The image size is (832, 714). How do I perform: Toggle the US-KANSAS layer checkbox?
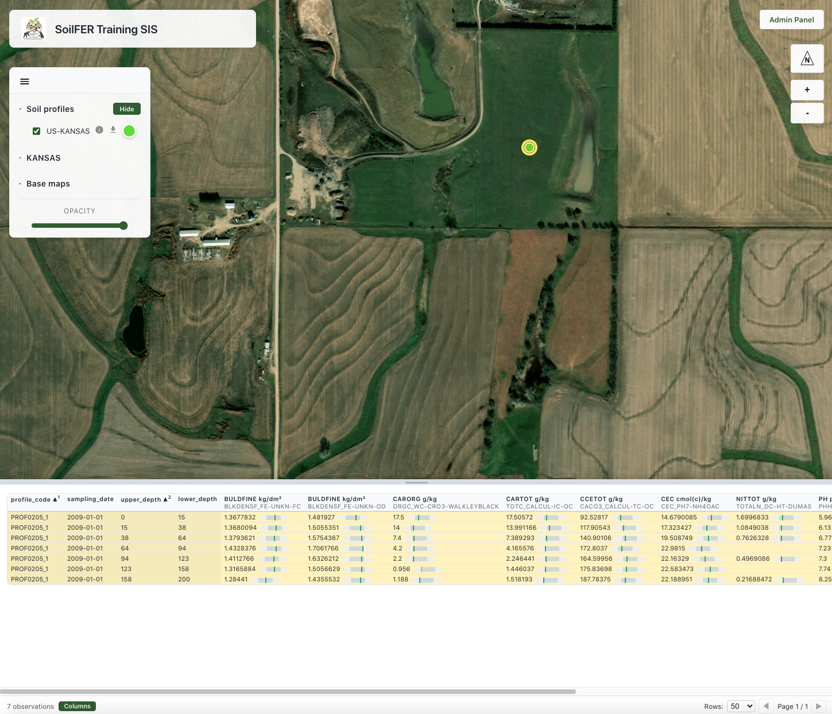pos(37,131)
